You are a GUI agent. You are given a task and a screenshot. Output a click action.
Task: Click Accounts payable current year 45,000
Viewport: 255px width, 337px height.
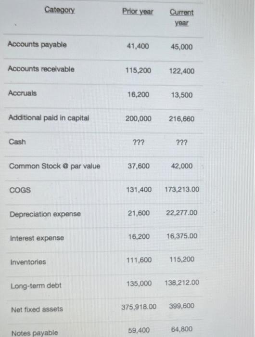(182, 47)
